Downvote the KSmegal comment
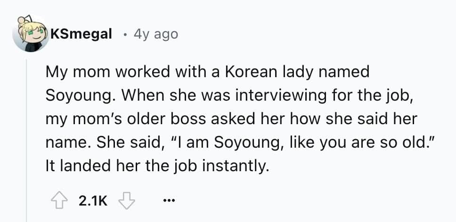The width and height of the screenshot is (456, 222). [x=126, y=201]
